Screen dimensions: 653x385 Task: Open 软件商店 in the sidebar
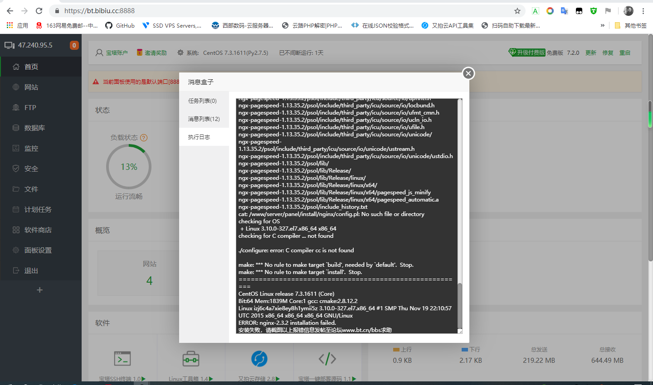point(41,230)
